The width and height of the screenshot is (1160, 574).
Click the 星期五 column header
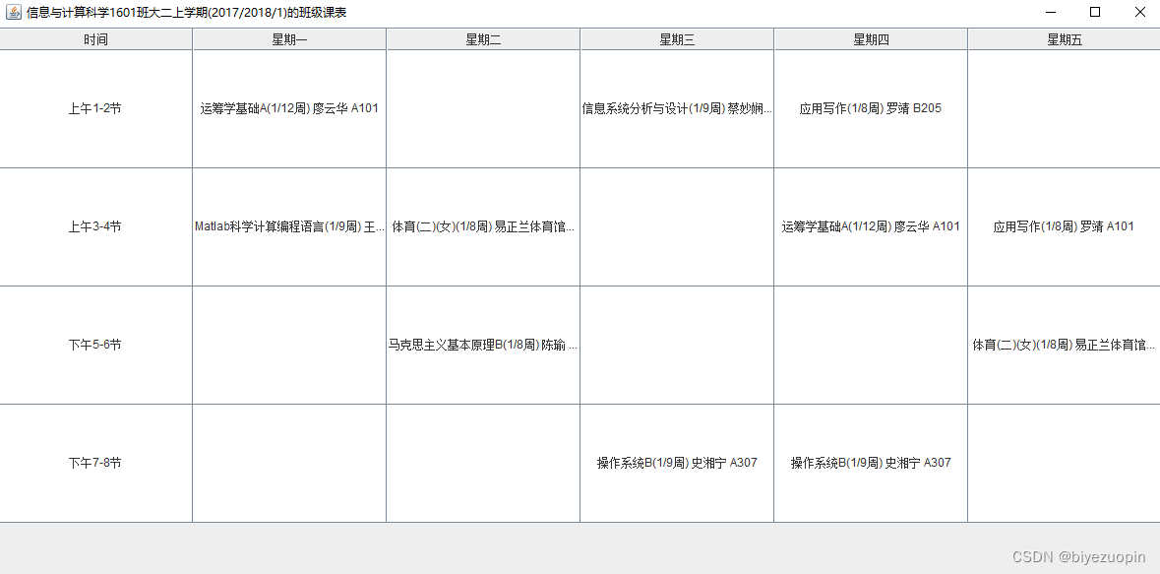[1064, 40]
